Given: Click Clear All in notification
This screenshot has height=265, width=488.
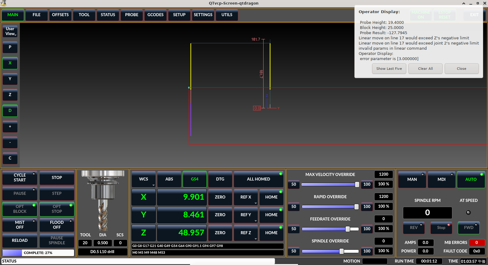Looking at the screenshot, I should coord(425,69).
